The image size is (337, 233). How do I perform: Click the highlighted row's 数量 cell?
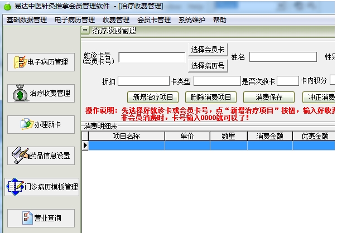229,145
